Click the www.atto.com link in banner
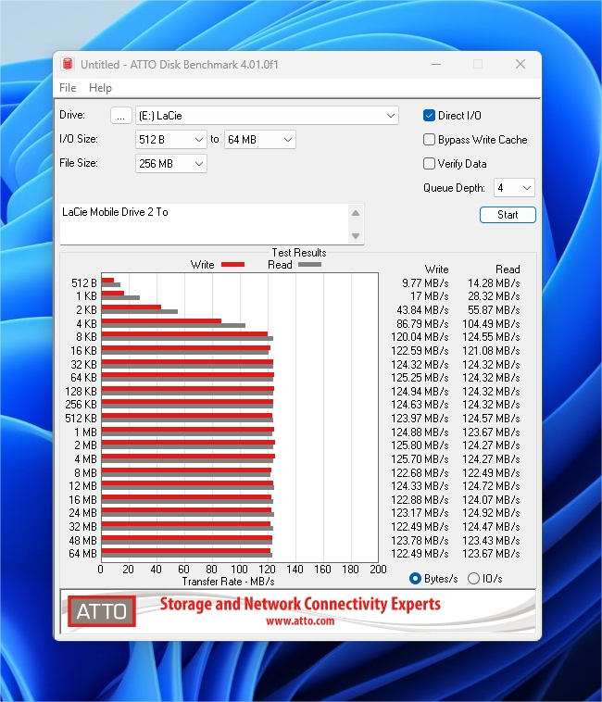The image size is (602, 702). [x=300, y=621]
